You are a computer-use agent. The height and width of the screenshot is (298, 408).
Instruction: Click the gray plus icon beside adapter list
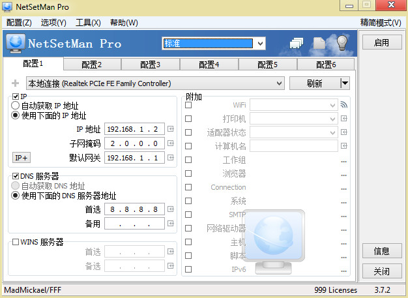point(16,83)
